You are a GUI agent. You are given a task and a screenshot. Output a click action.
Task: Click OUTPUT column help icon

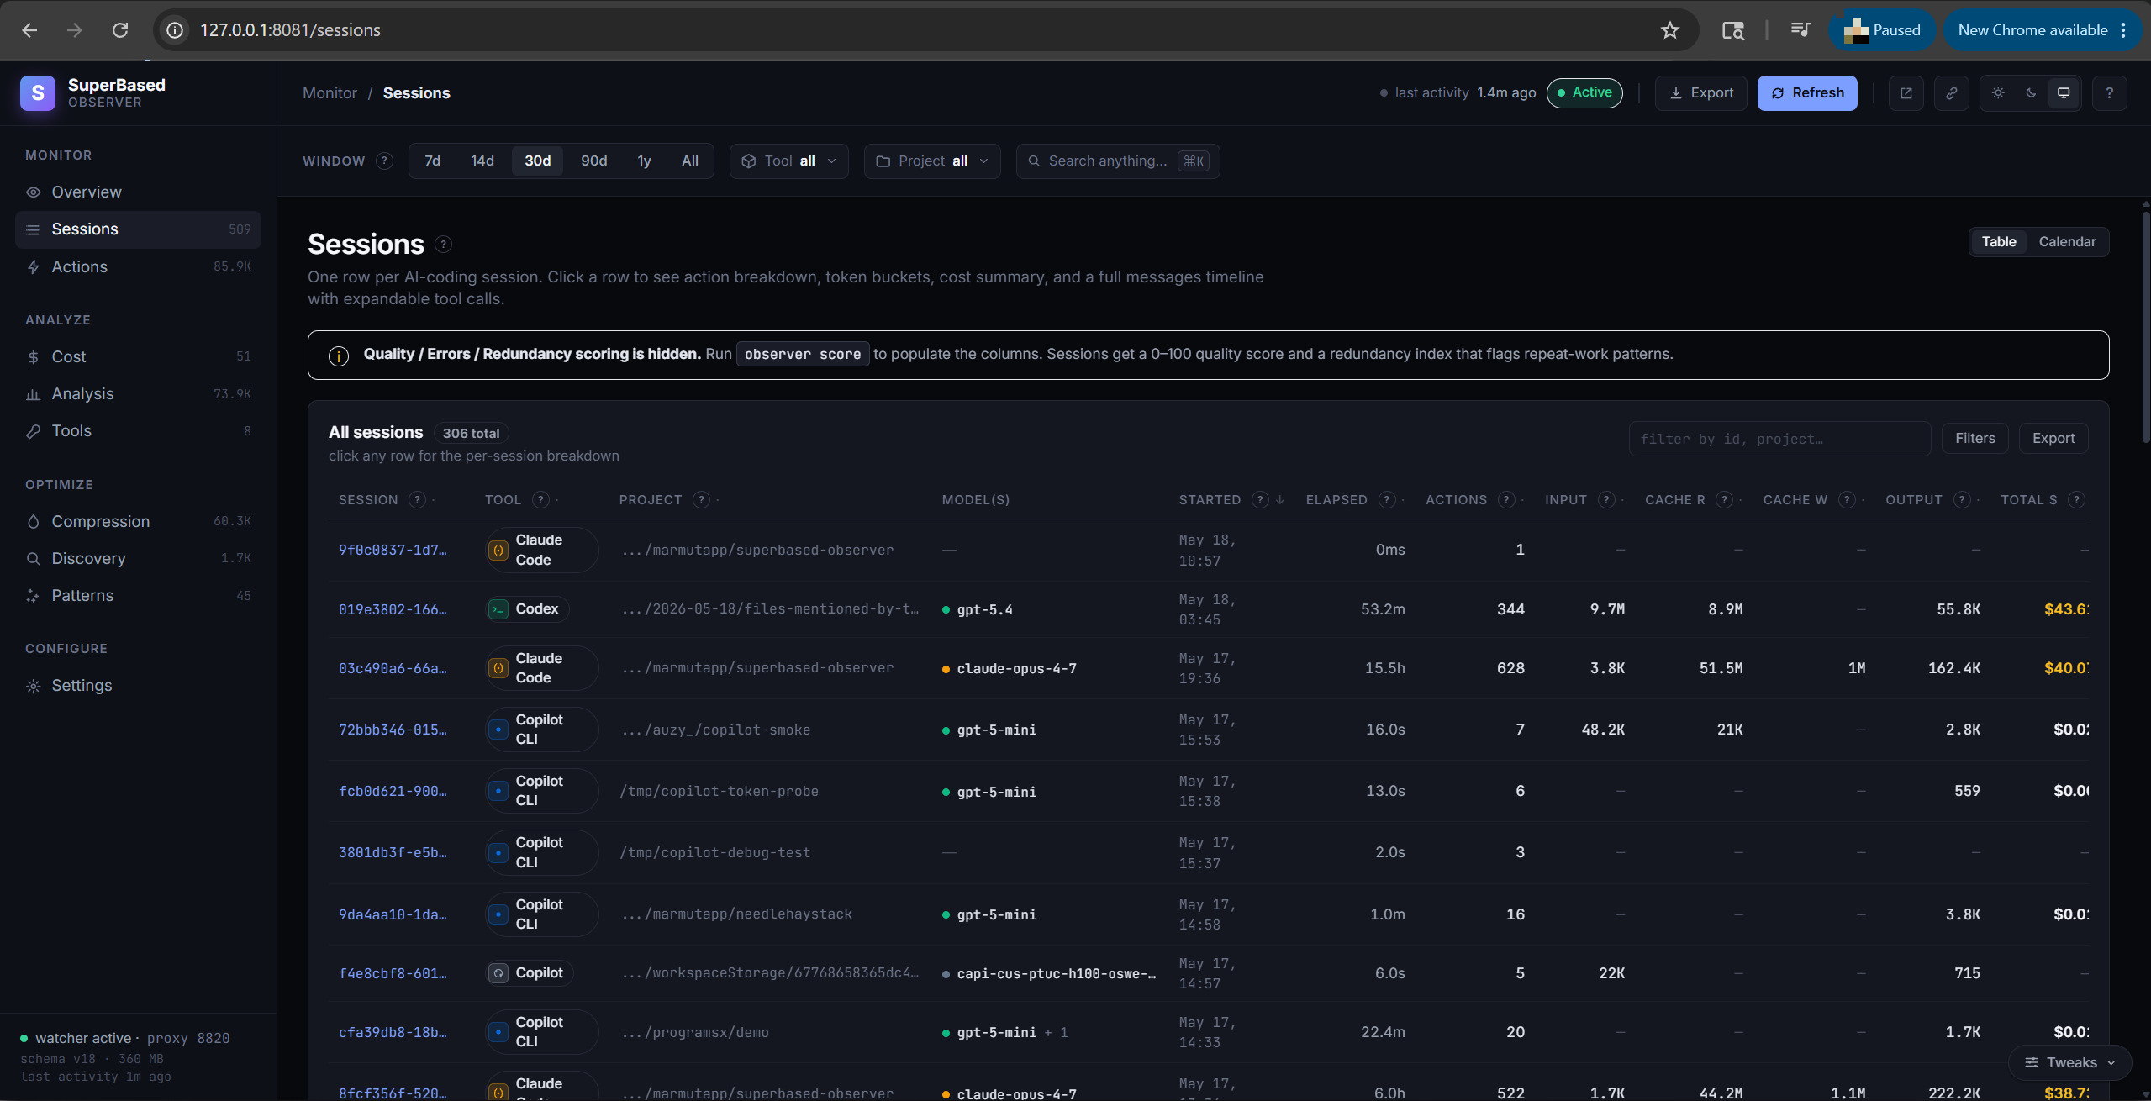pyautogui.click(x=1962, y=500)
